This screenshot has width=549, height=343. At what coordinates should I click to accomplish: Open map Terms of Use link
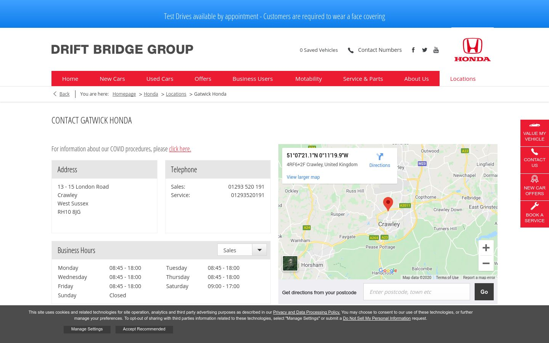[x=447, y=277]
